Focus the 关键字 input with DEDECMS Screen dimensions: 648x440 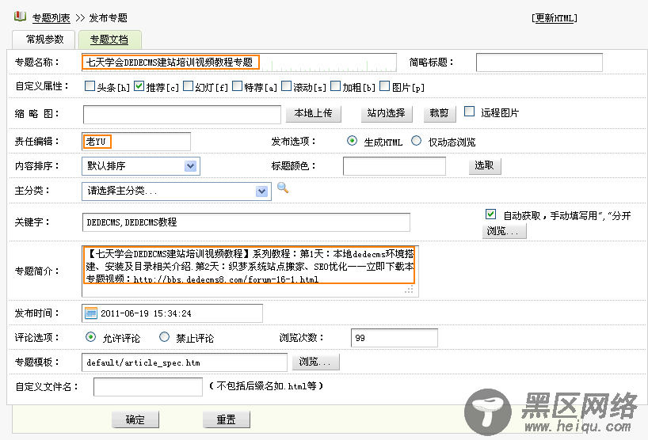(x=246, y=222)
